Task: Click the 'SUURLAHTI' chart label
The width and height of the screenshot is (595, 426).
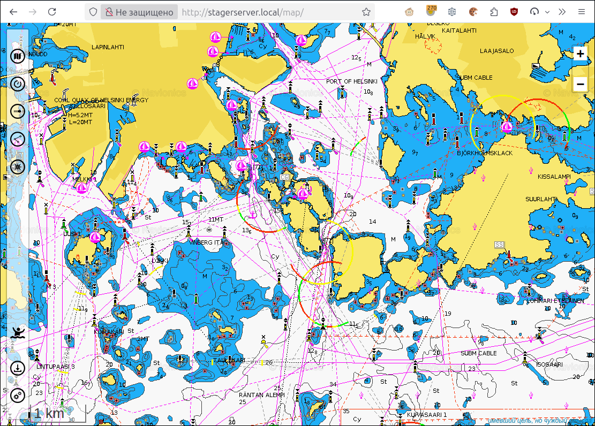Action: click(541, 199)
